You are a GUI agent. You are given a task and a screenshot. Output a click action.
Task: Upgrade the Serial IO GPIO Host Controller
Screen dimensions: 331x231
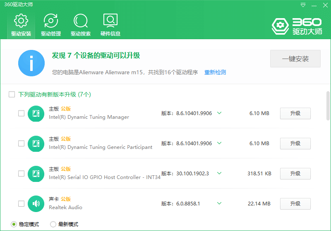(x=295, y=174)
